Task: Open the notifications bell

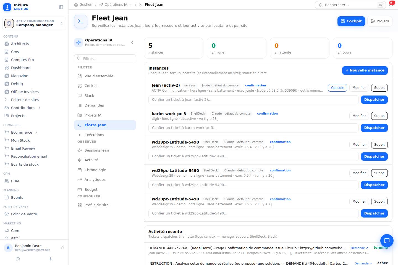Action: click(x=391, y=5)
